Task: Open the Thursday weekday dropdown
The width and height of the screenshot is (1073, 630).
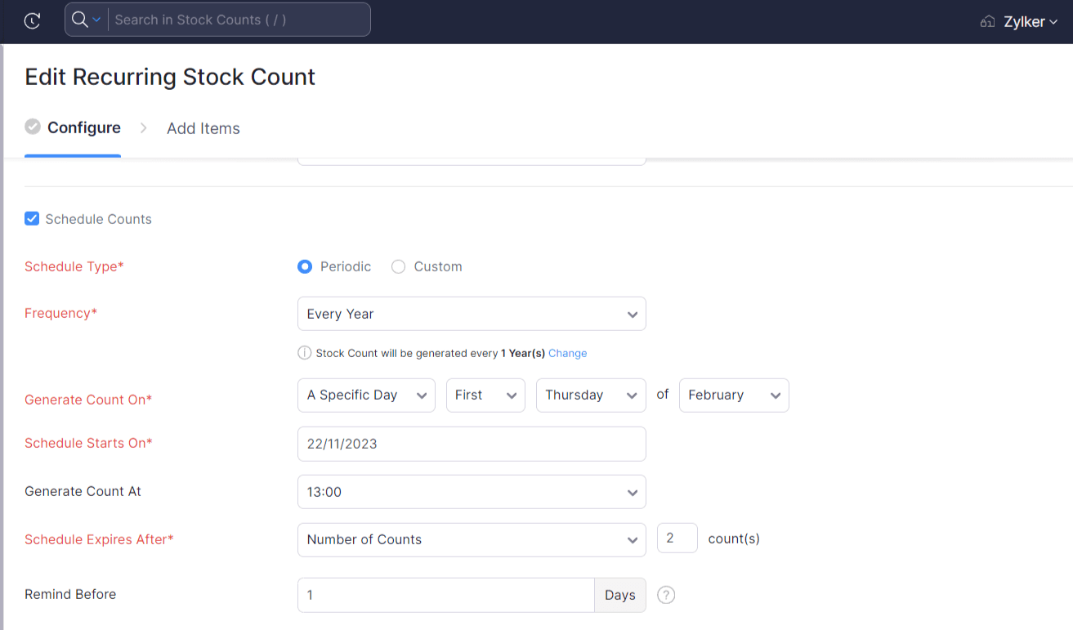Action: 591,395
